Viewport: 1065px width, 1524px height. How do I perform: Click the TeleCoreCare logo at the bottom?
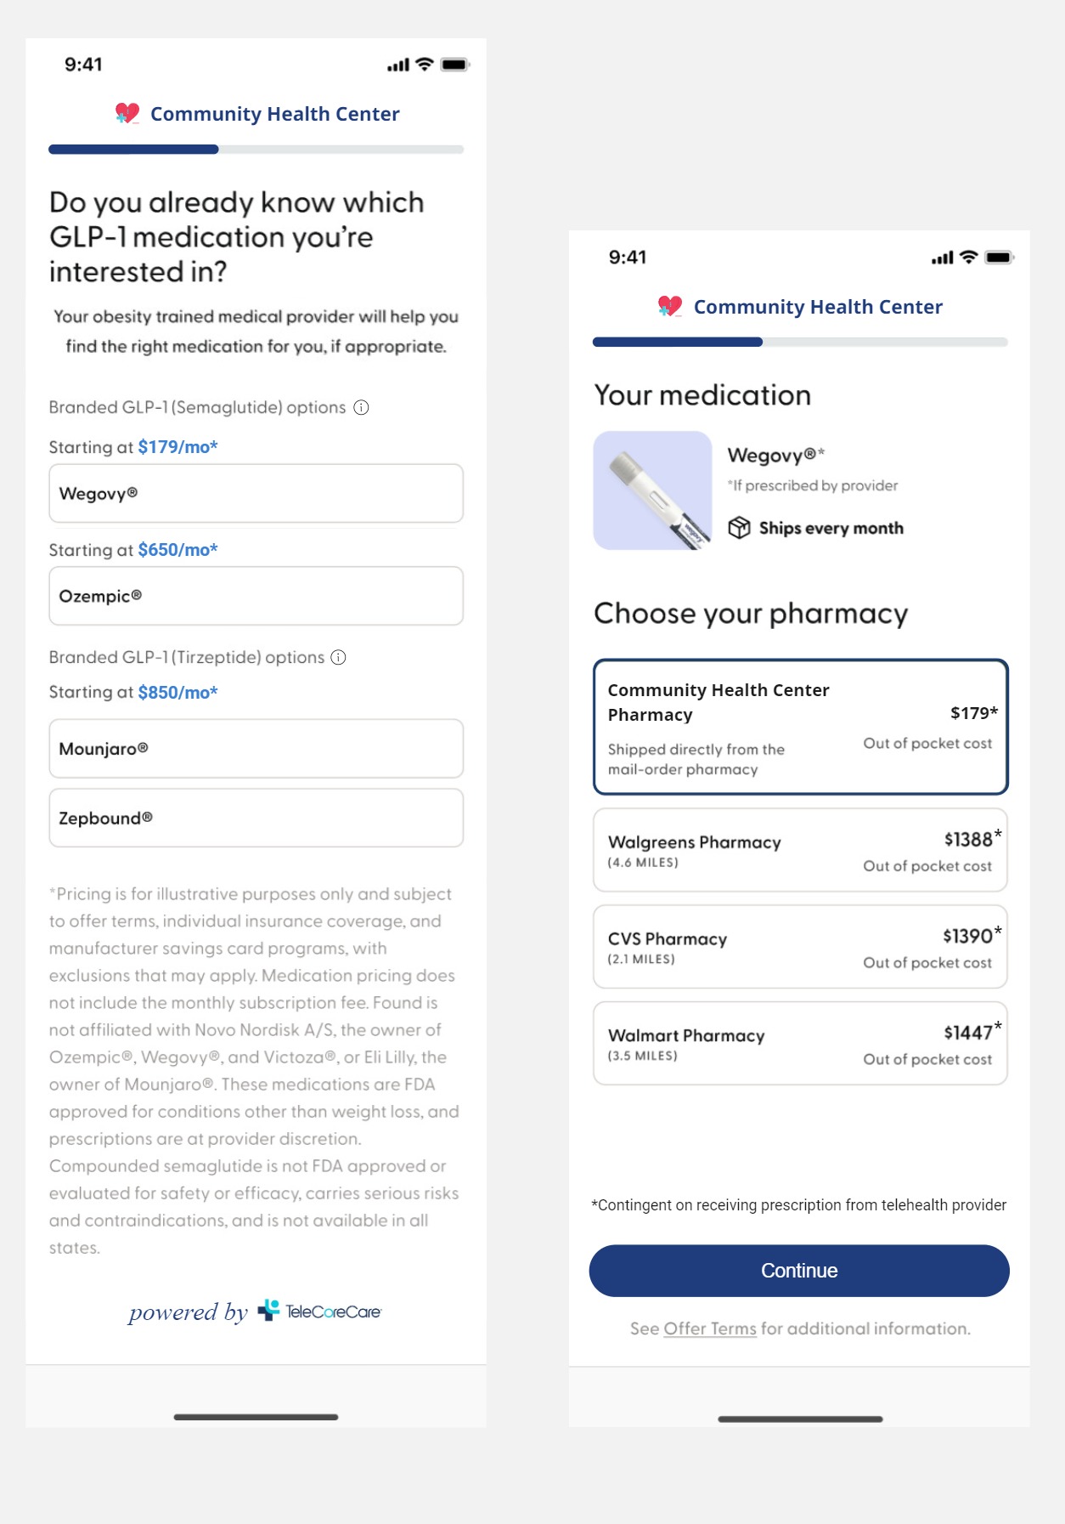click(319, 1312)
